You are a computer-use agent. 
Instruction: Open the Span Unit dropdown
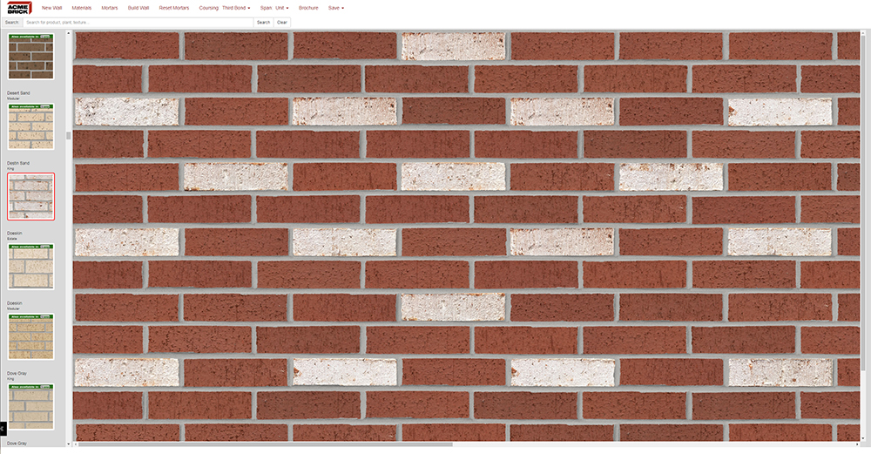click(x=282, y=8)
